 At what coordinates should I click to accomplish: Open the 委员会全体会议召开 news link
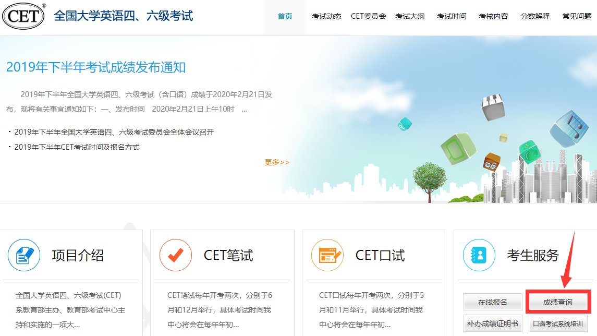pyautogui.click(x=114, y=132)
